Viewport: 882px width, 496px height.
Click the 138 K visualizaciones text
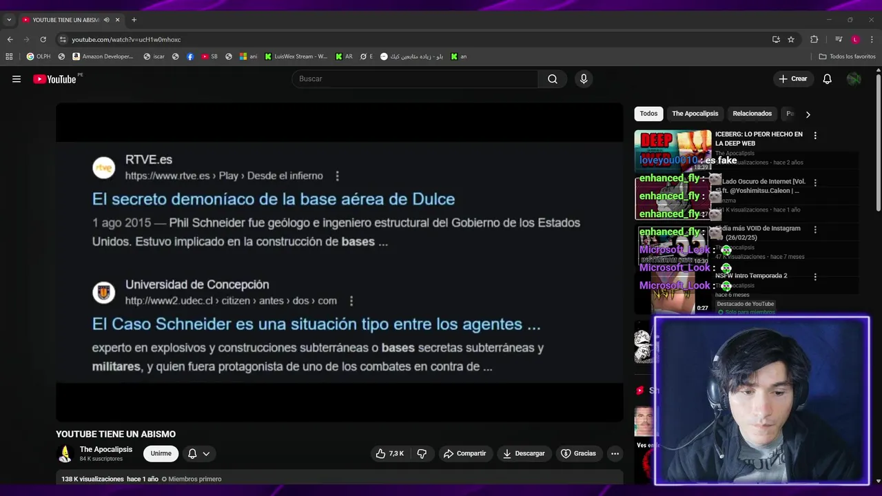[92, 479]
